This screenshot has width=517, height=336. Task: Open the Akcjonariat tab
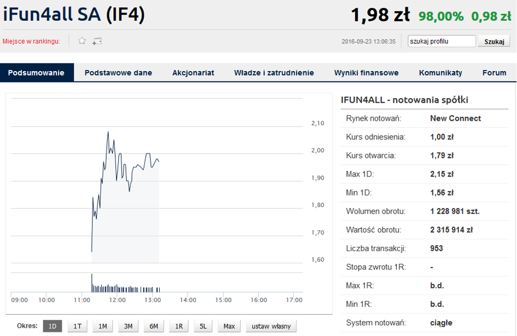[x=193, y=73]
